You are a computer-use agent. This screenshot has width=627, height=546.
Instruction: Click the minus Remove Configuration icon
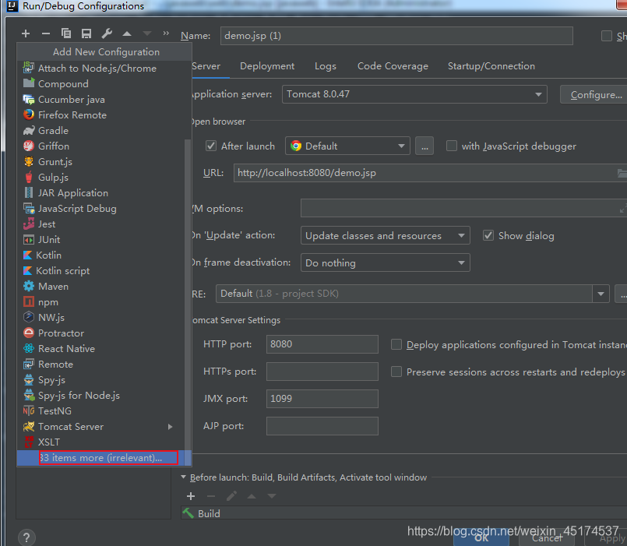46,33
